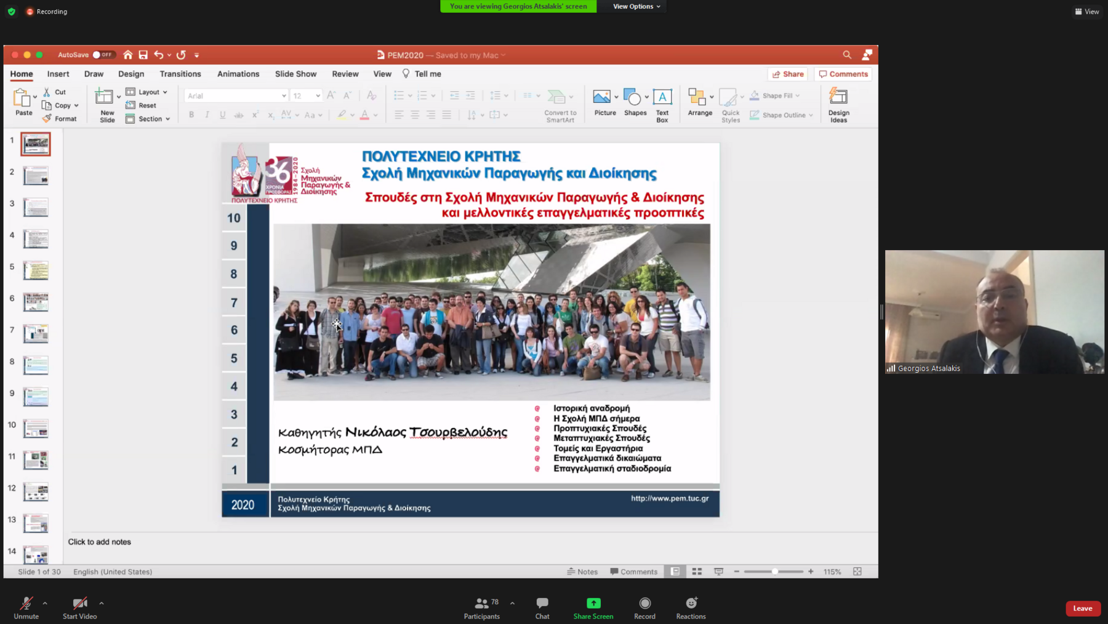The width and height of the screenshot is (1108, 624).
Task: Open the Zoom Reactions icon
Action: (x=691, y=603)
